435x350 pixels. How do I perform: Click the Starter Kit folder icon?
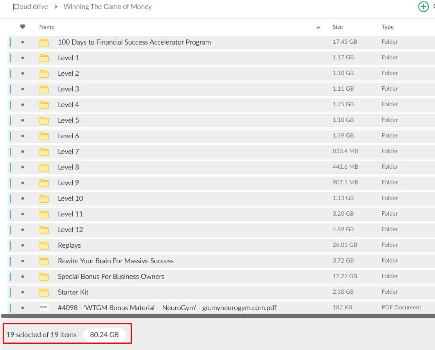(44, 292)
